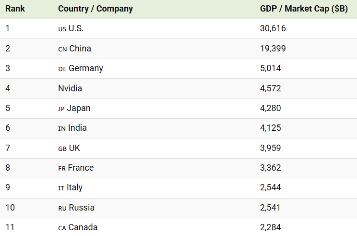Click the GB flag code beside UK
This screenshot has width=357, height=236.
(62, 149)
